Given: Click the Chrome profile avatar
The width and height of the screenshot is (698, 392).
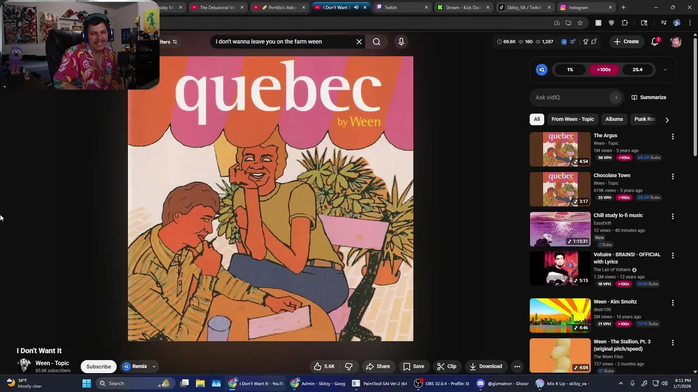Looking at the screenshot, I should [x=677, y=23].
